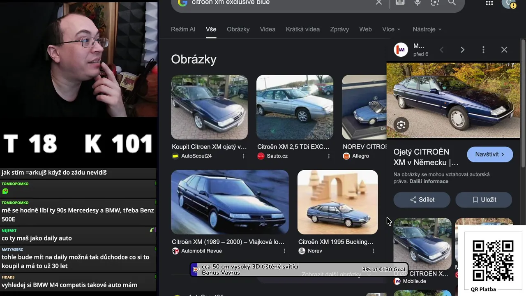
Task: Open Zprávy tab
Action: pyautogui.click(x=339, y=29)
